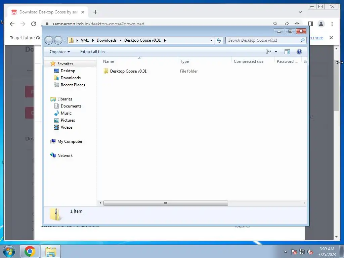344x258 pixels.
Task: Sort by the Name column header
Action: 139,61
